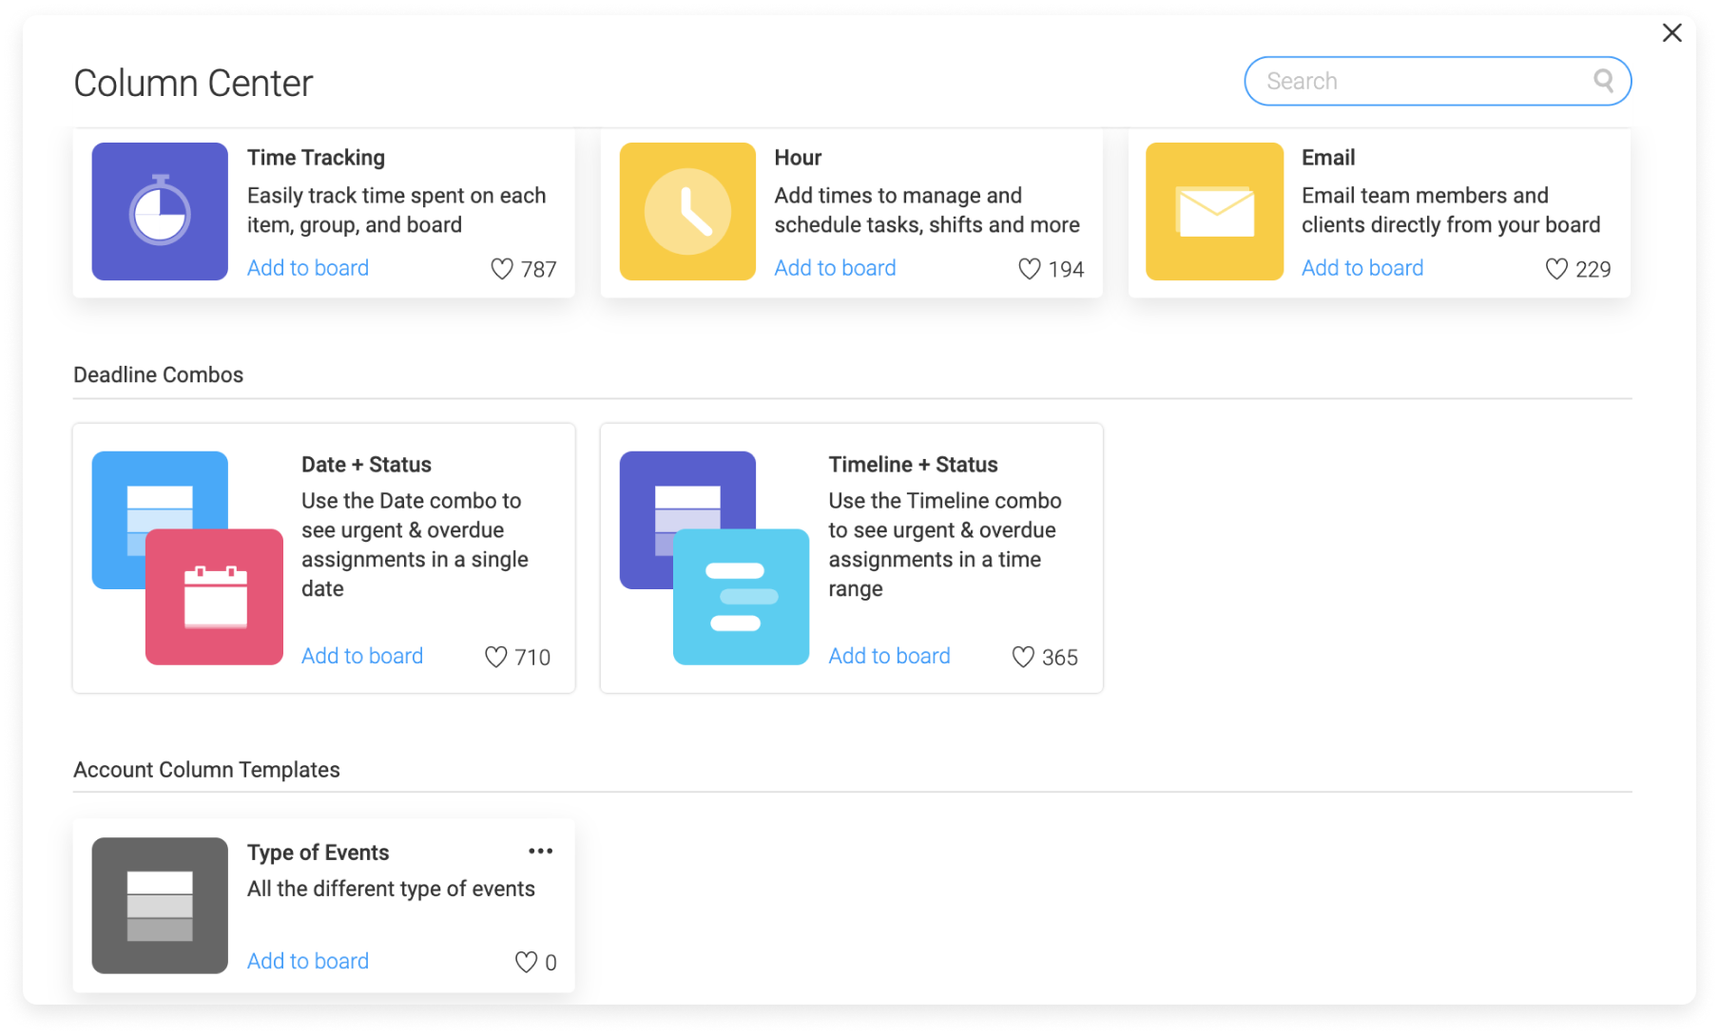Image resolution: width=1719 pixels, height=1035 pixels.
Task: Click the Timeline + Status combo icon
Action: [714, 558]
